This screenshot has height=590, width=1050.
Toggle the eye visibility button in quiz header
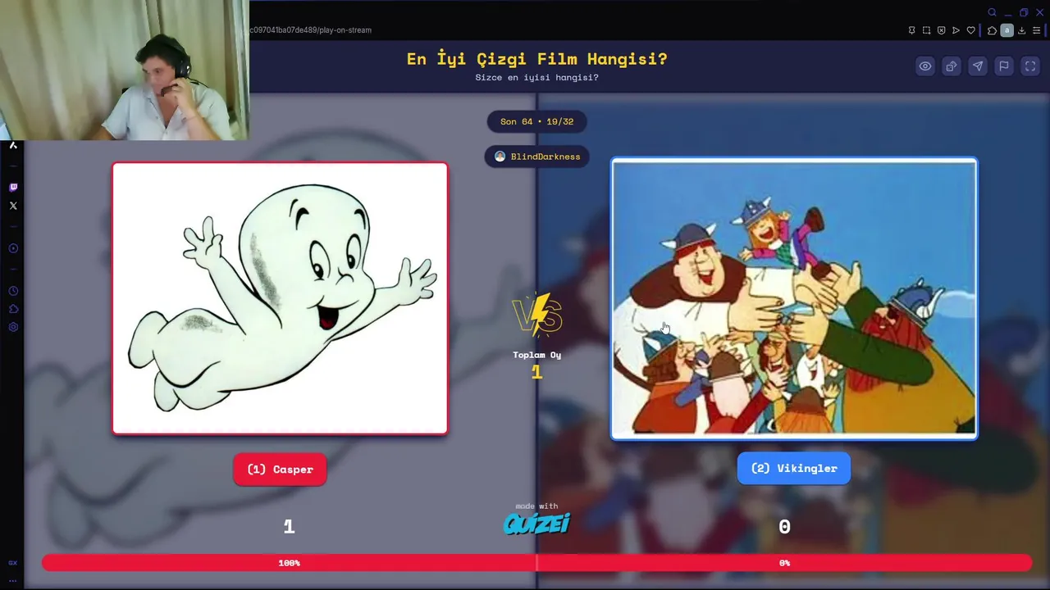pyautogui.click(x=925, y=66)
